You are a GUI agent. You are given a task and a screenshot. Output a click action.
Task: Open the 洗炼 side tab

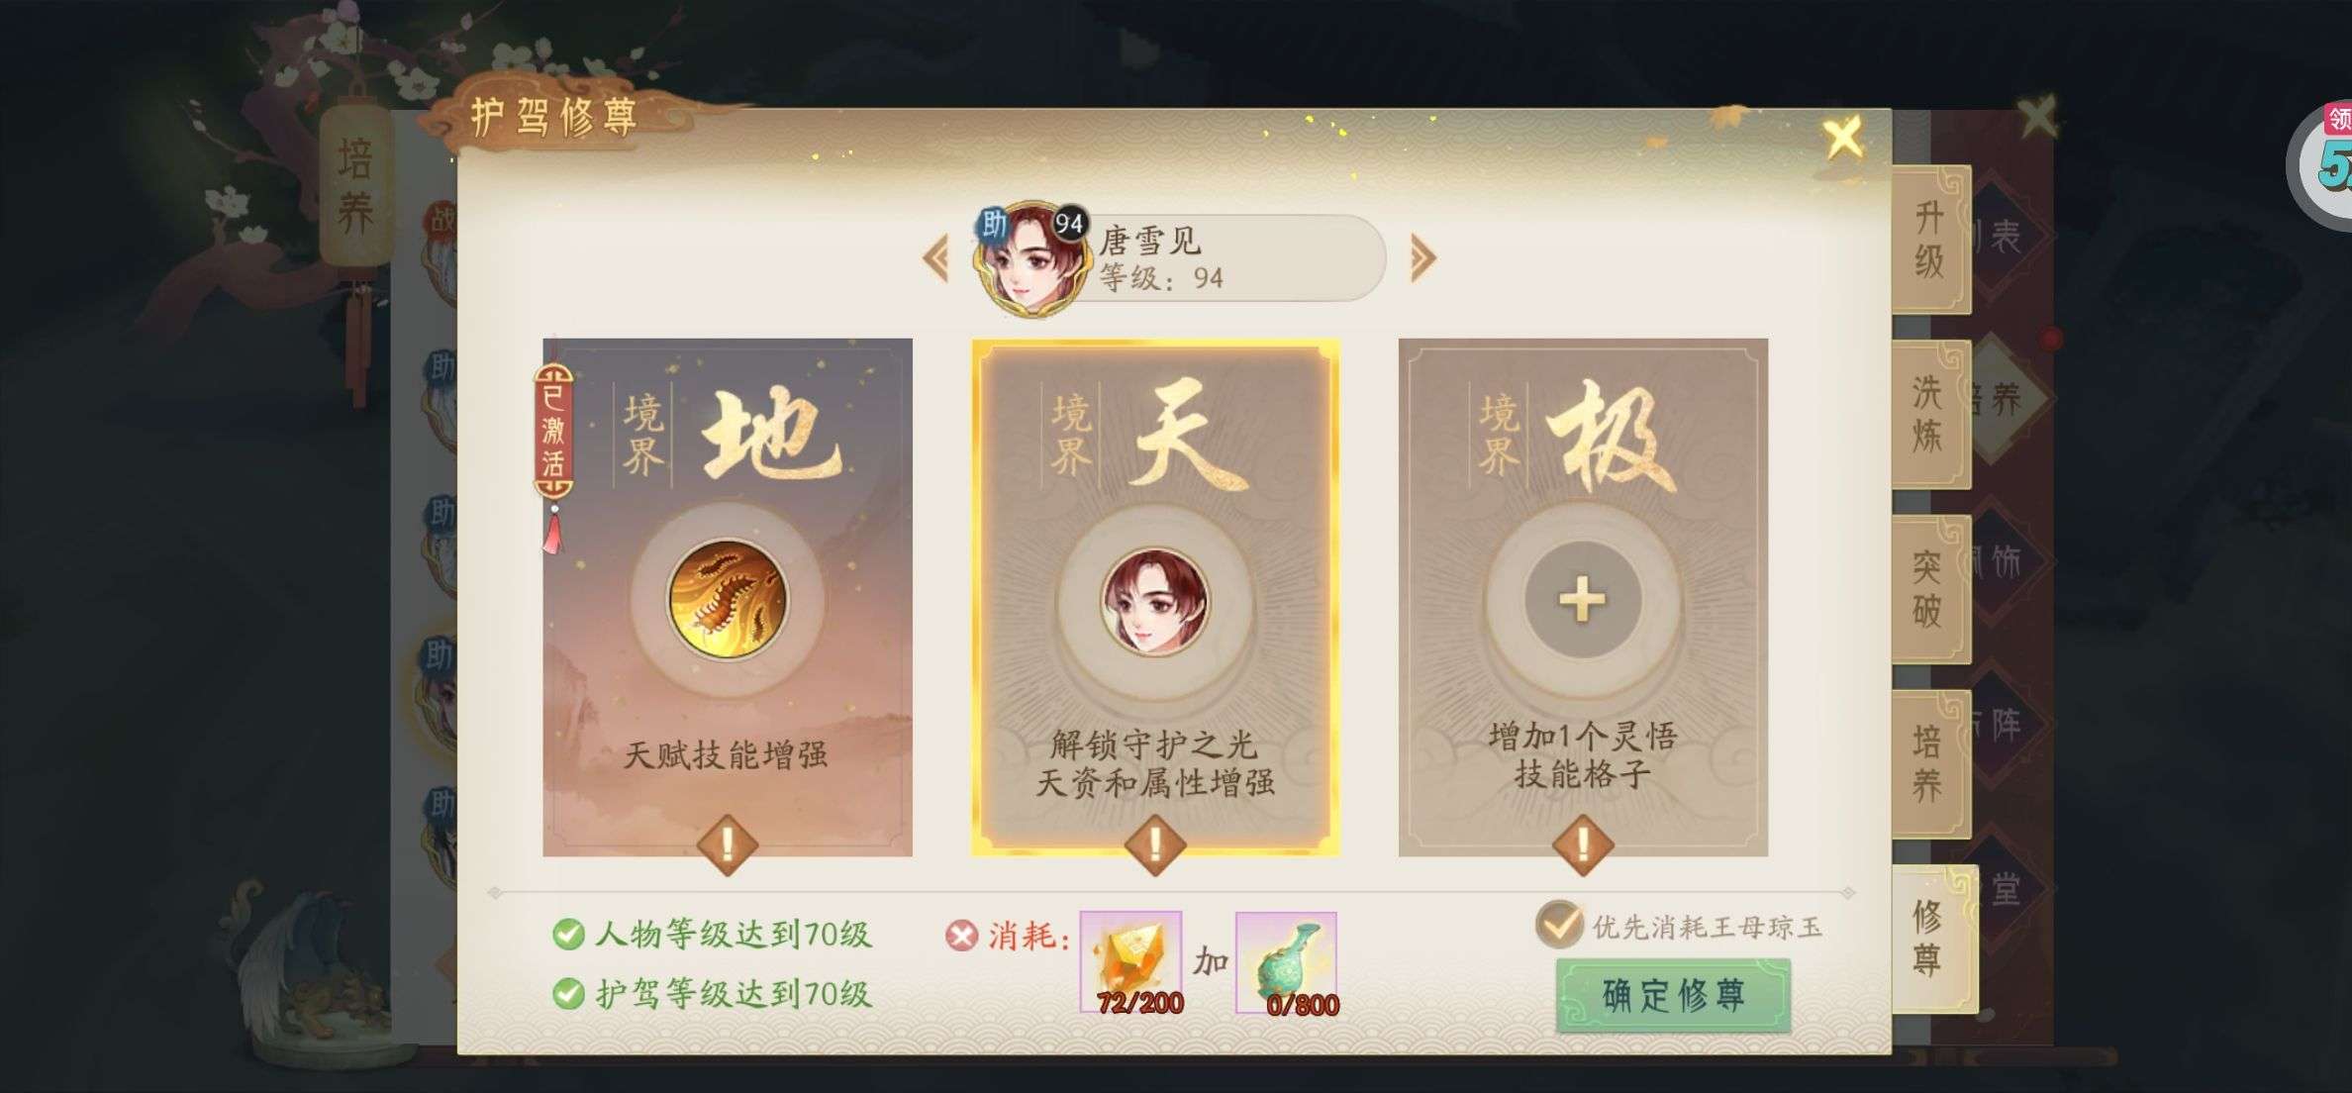pyautogui.click(x=1930, y=414)
